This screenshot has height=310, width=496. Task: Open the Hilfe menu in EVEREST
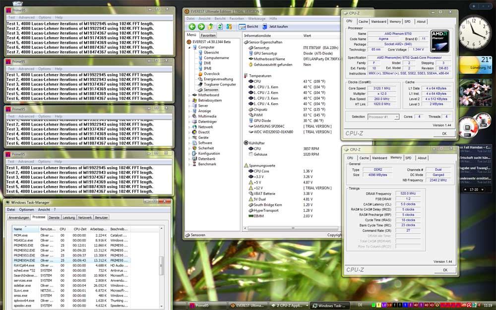click(x=273, y=19)
